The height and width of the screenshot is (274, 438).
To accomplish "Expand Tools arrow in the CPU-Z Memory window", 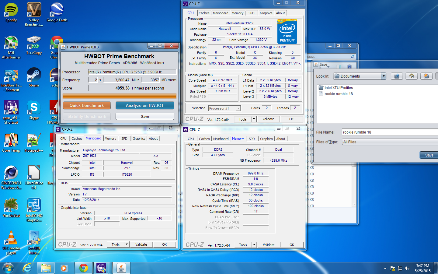I will pos(254,245).
